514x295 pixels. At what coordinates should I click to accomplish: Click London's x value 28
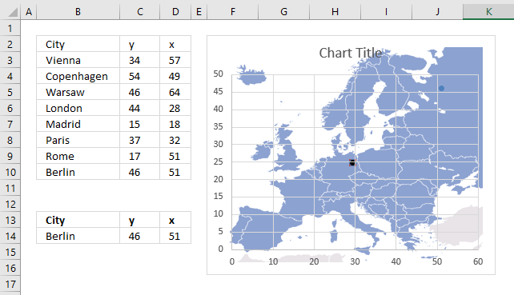click(175, 109)
